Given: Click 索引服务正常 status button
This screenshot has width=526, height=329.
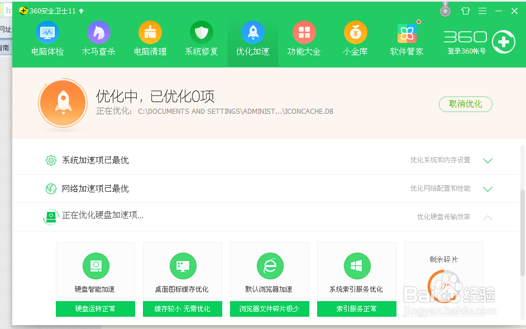Looking at the screenshot, I should [x=357, y=309].
